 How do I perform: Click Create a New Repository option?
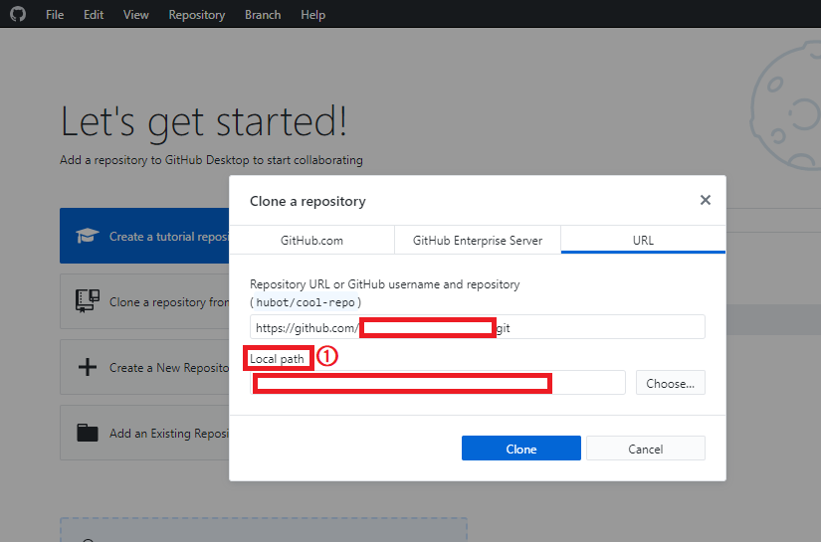tap(144, 367)
